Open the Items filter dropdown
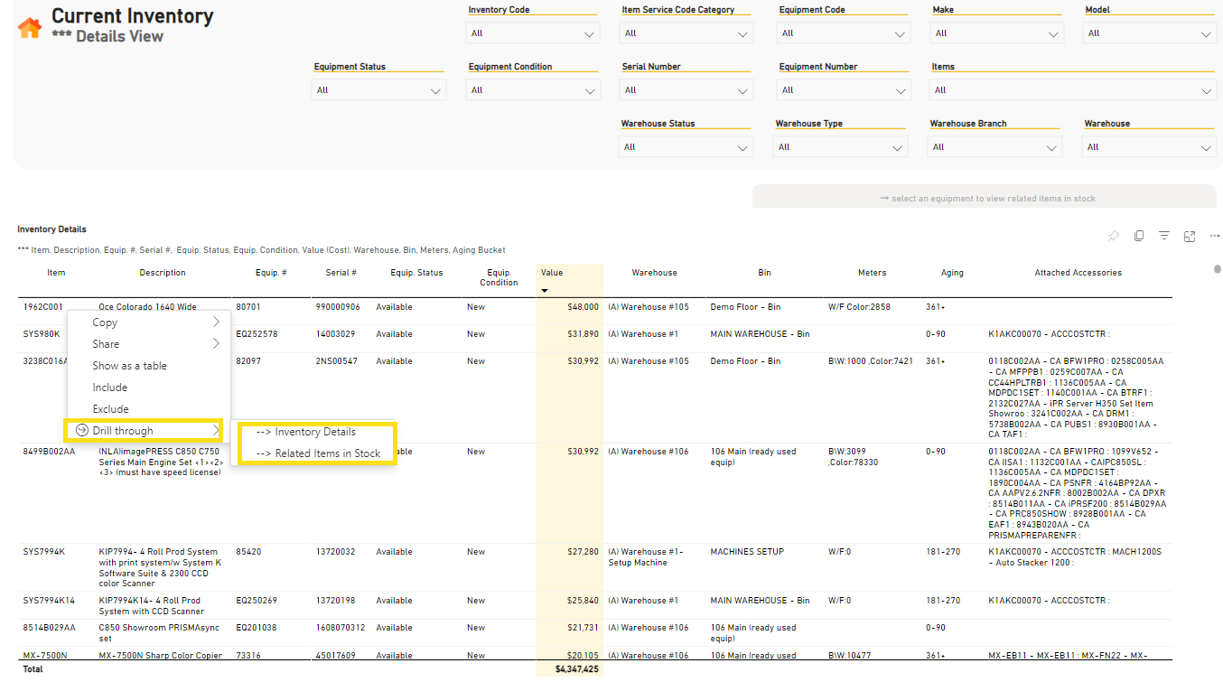Viewport: 1223px width, 682px height. click(x=1073, y=90)
